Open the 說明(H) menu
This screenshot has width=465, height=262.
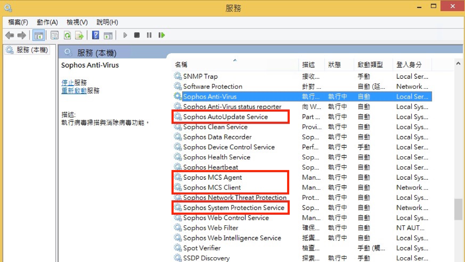pos(108,22)
